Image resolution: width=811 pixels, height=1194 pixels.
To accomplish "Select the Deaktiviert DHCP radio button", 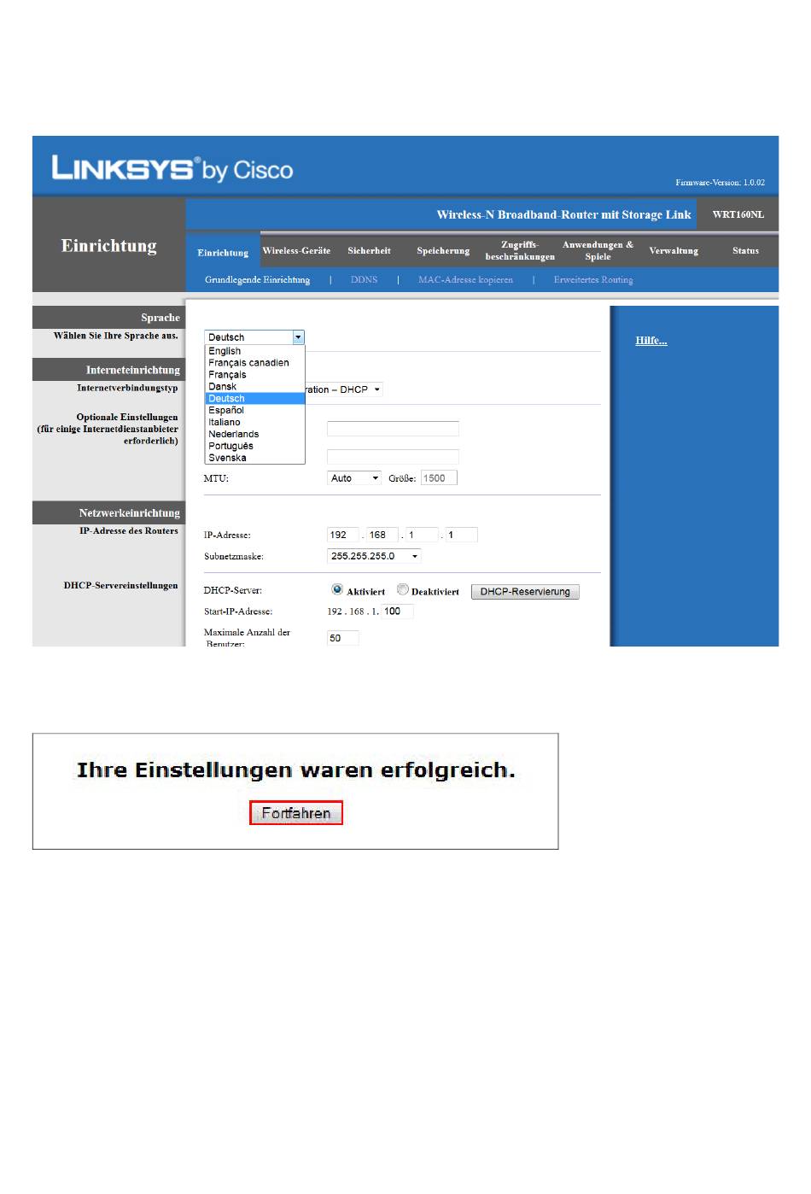I will [x=402, y=589].
